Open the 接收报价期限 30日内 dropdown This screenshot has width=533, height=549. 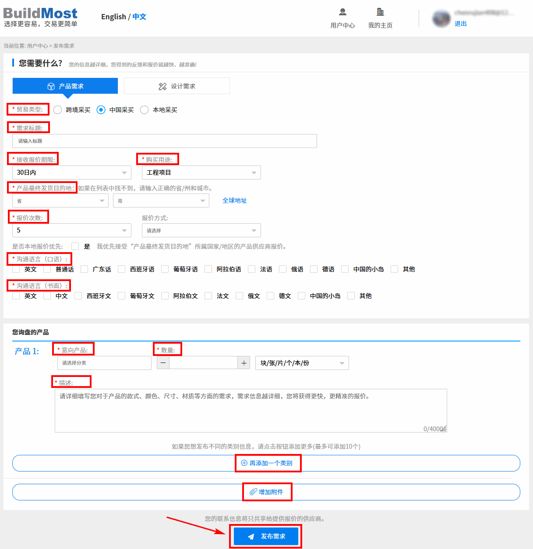[x=72, y=172]
